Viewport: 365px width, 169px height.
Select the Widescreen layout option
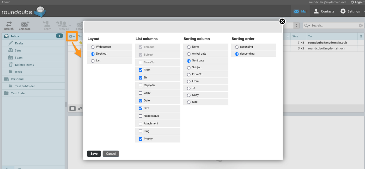[x=93, y=47]
